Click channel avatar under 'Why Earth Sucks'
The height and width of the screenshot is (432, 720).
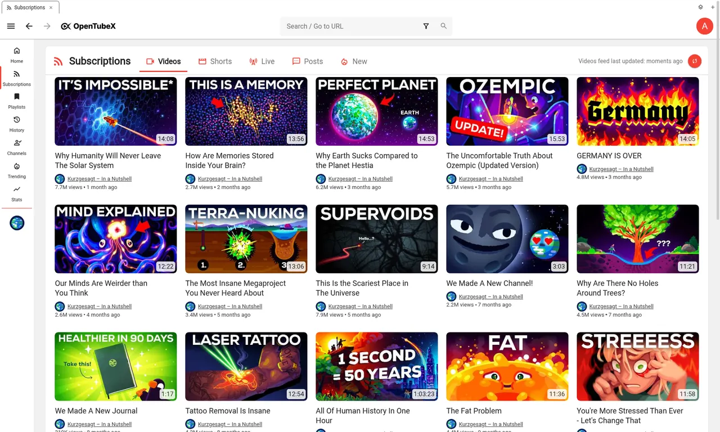pos(321,179)
